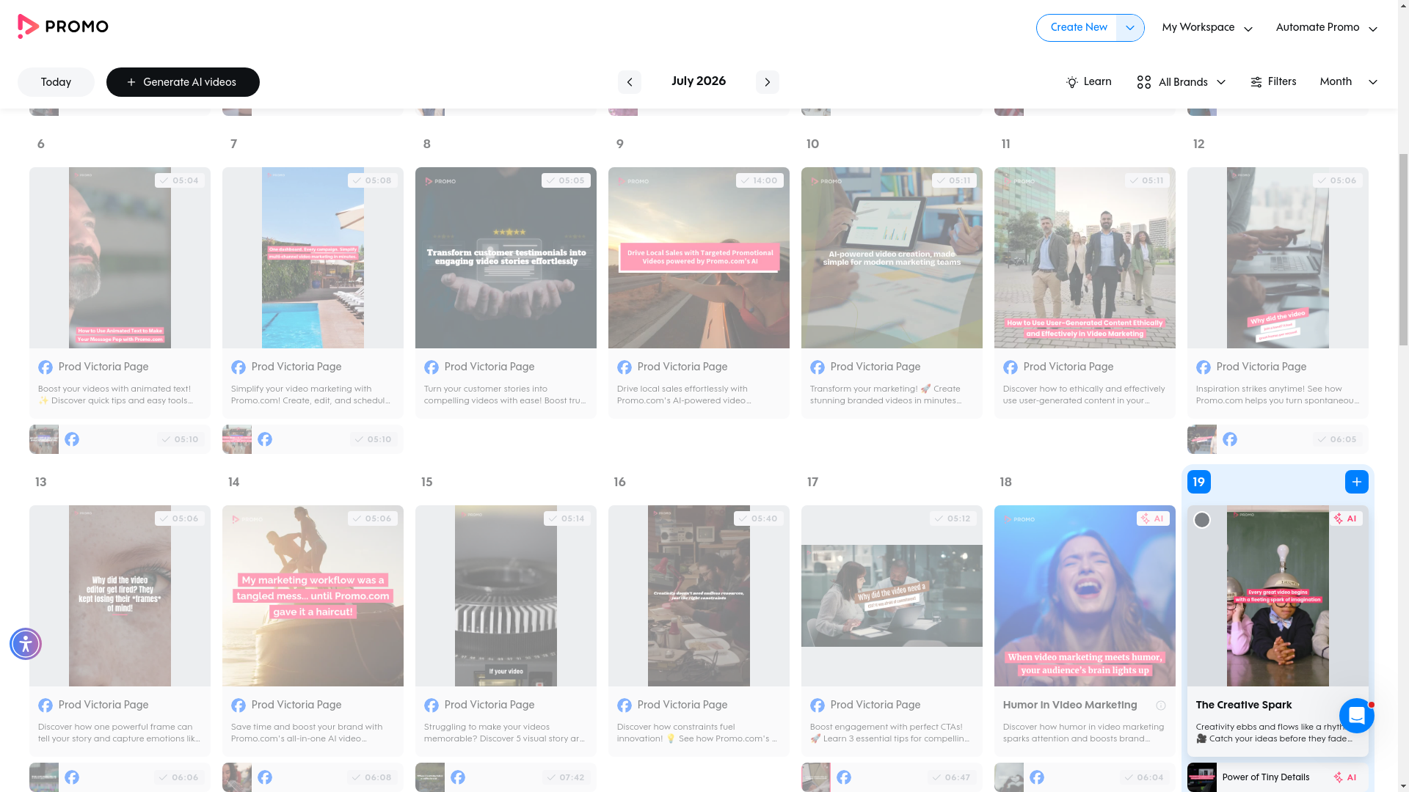This screenshot has height=792, width=1409.
Task: Advance to next month with right arrow
Action: coord(767,82)
